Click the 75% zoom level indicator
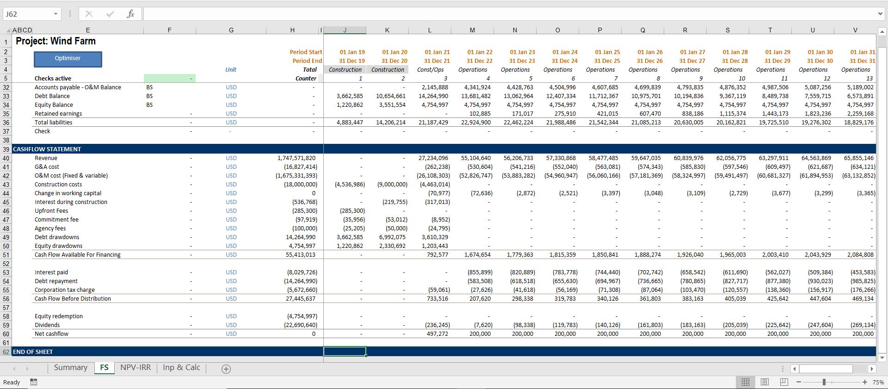This screenshot has height=389, width=888. (878, 382)
